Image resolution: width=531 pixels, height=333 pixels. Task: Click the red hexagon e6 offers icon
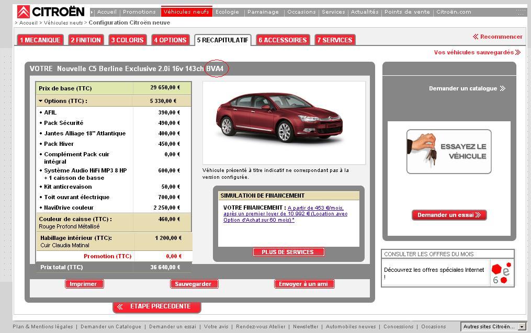pyautogui.click(x=502, y=273)
